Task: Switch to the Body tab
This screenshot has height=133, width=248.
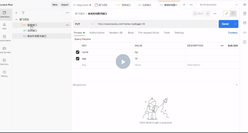Action: pos(131,33)
